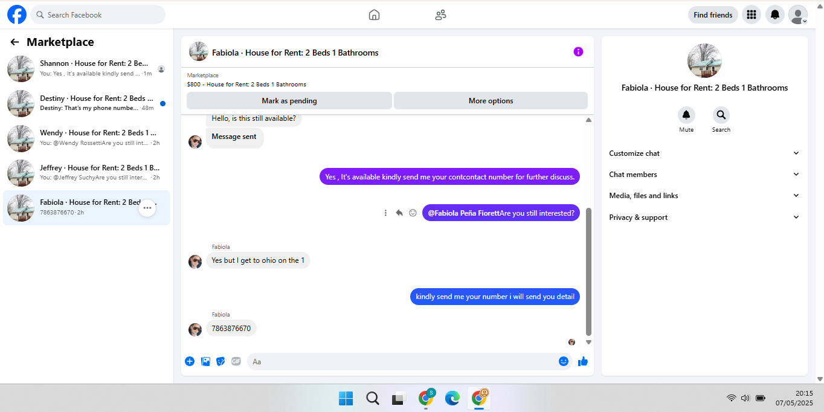Click the @Fabiola Peña Fiorett mention
The height and width of the screenshot is (412, 824).
click(x=464, y=213)
